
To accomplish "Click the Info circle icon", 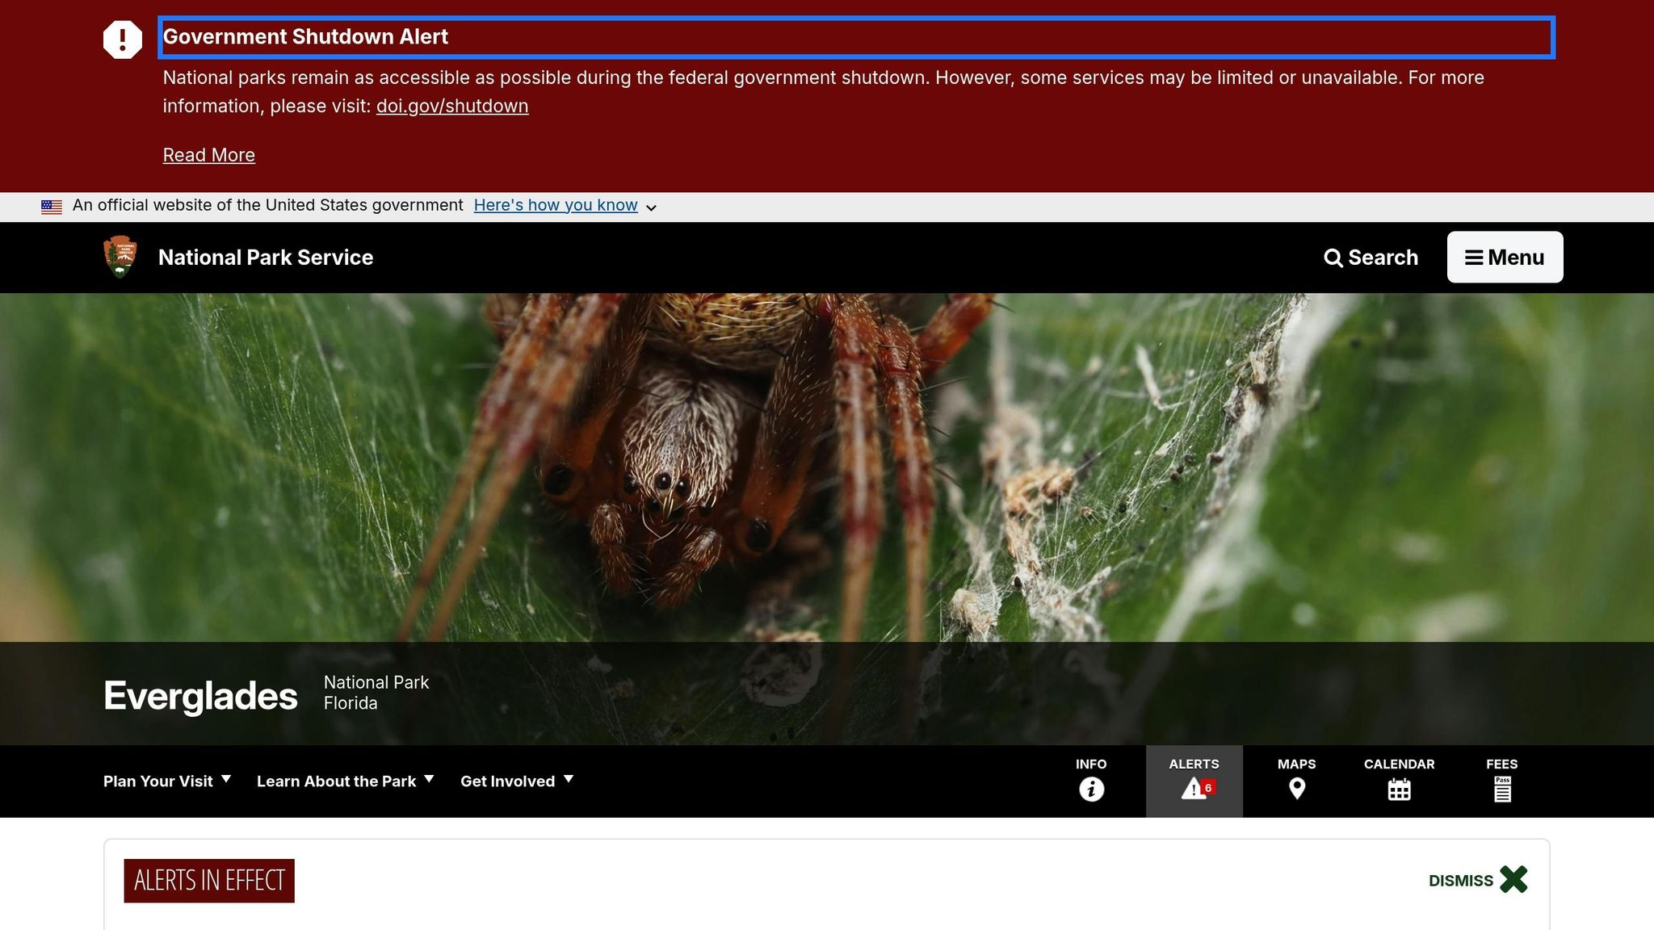I will coord(1091,789).
